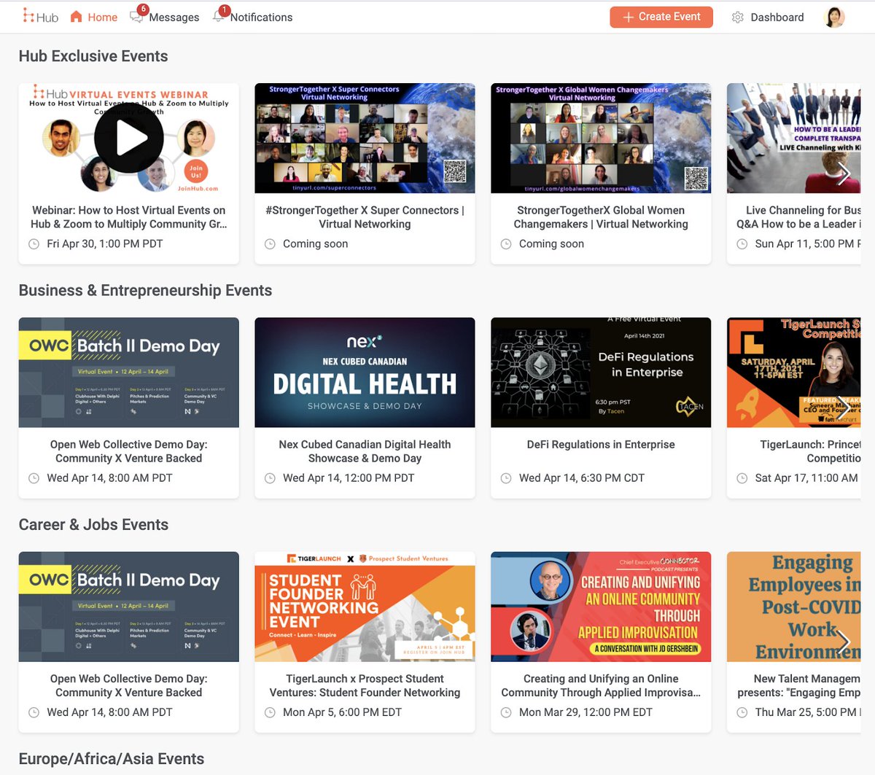The image size is (875, 775).
Task: Click the Hub logo
Action: tap(40, 17)
